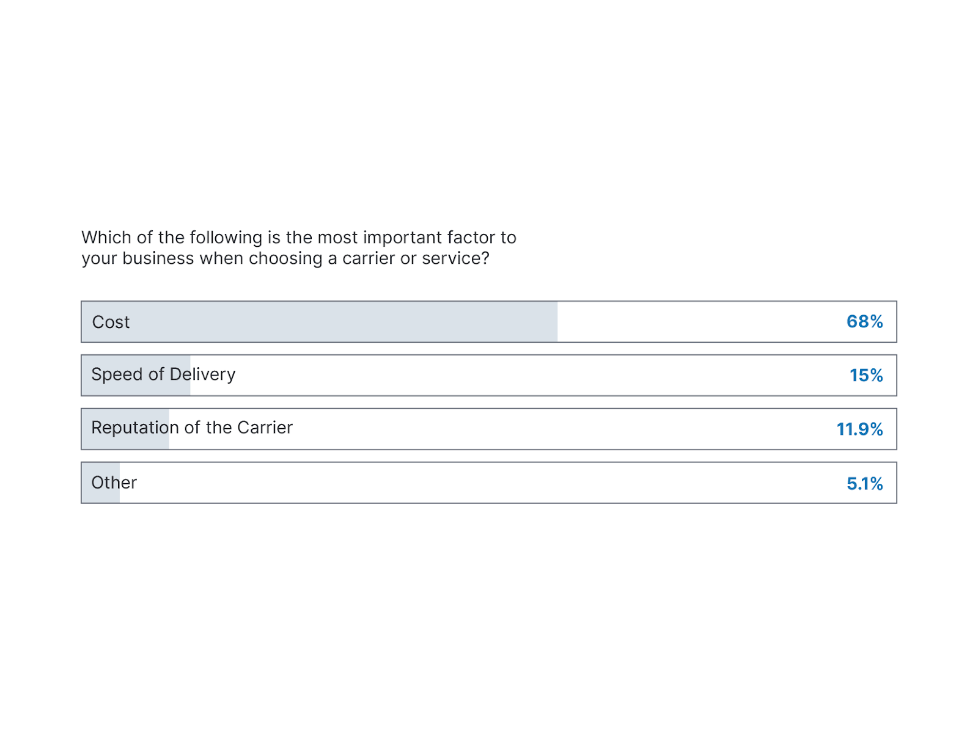
Task: Click the word "Speed" in the second bar
Action: (117, 374)
